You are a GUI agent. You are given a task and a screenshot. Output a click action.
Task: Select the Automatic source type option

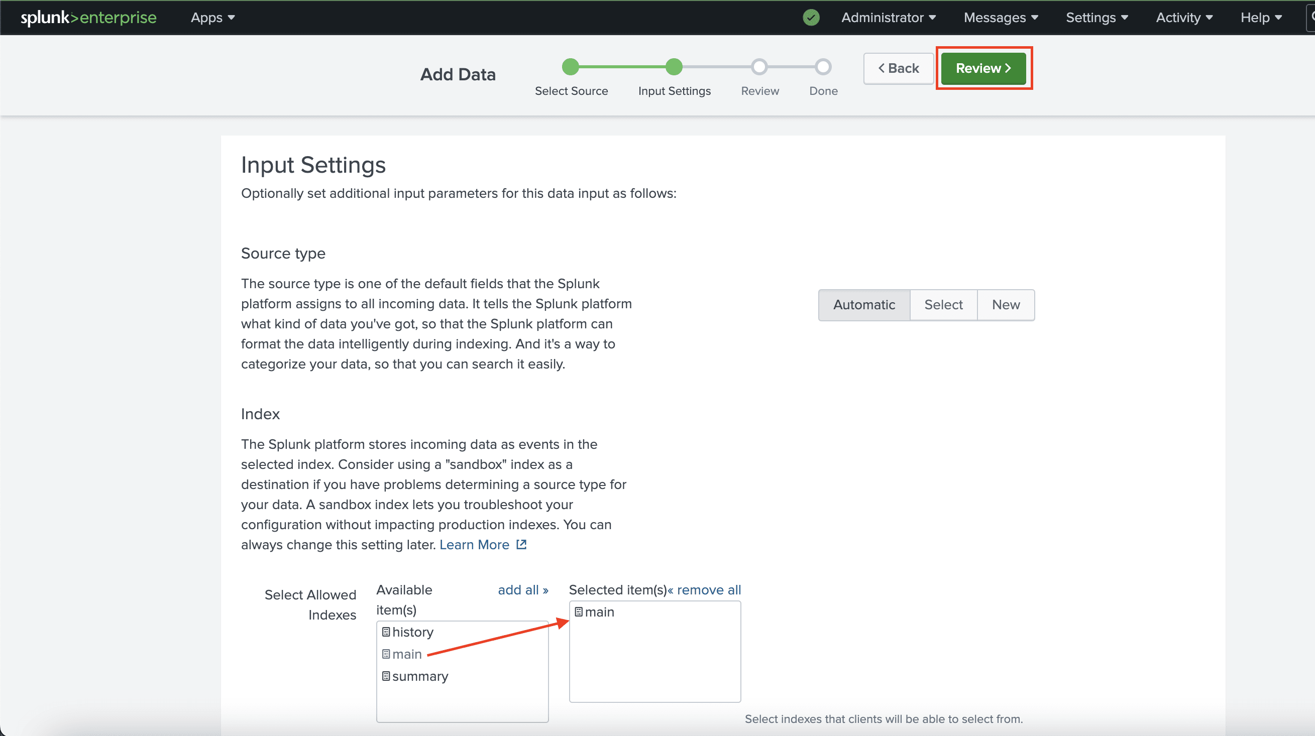tap(864, 305)
